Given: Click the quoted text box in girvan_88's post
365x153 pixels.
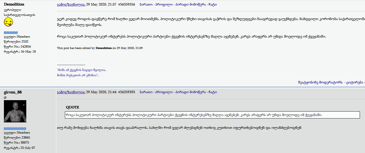Looking at the screenshot, I should pos(212,115).
